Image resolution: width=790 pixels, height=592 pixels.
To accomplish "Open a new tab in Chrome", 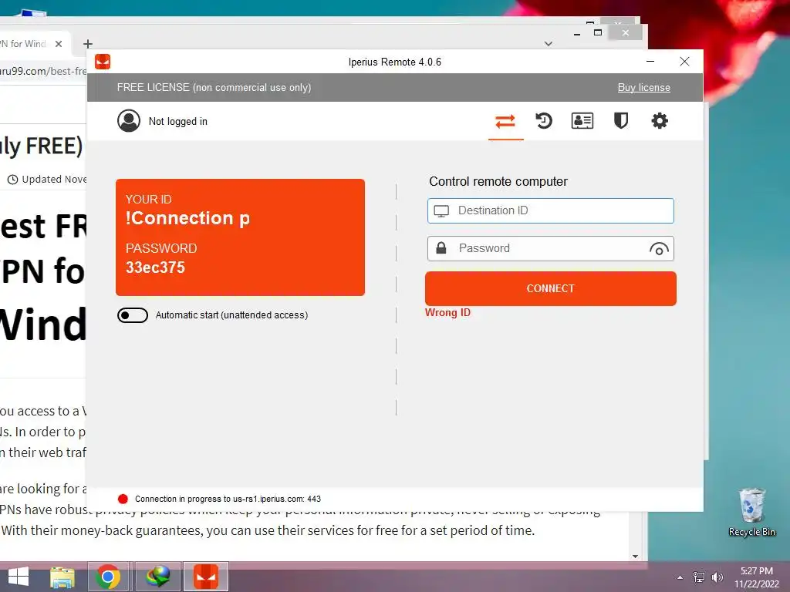I will pyautogui.click(x=88, y=44).
